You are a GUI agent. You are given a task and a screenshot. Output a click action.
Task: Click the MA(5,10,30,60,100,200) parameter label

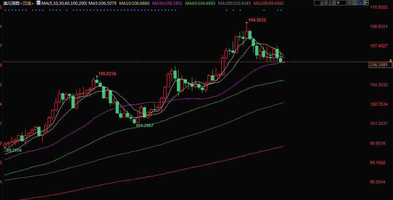(64, 3)
